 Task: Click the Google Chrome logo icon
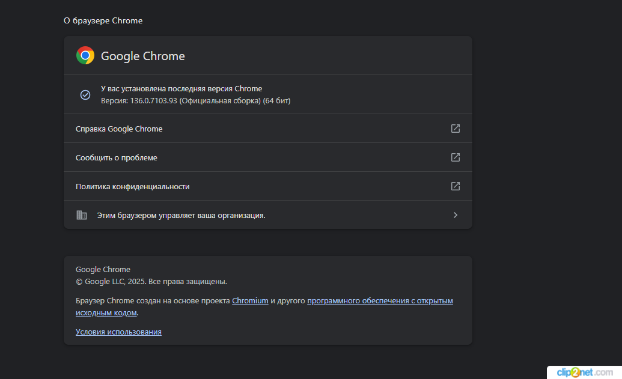pos(85,55)
